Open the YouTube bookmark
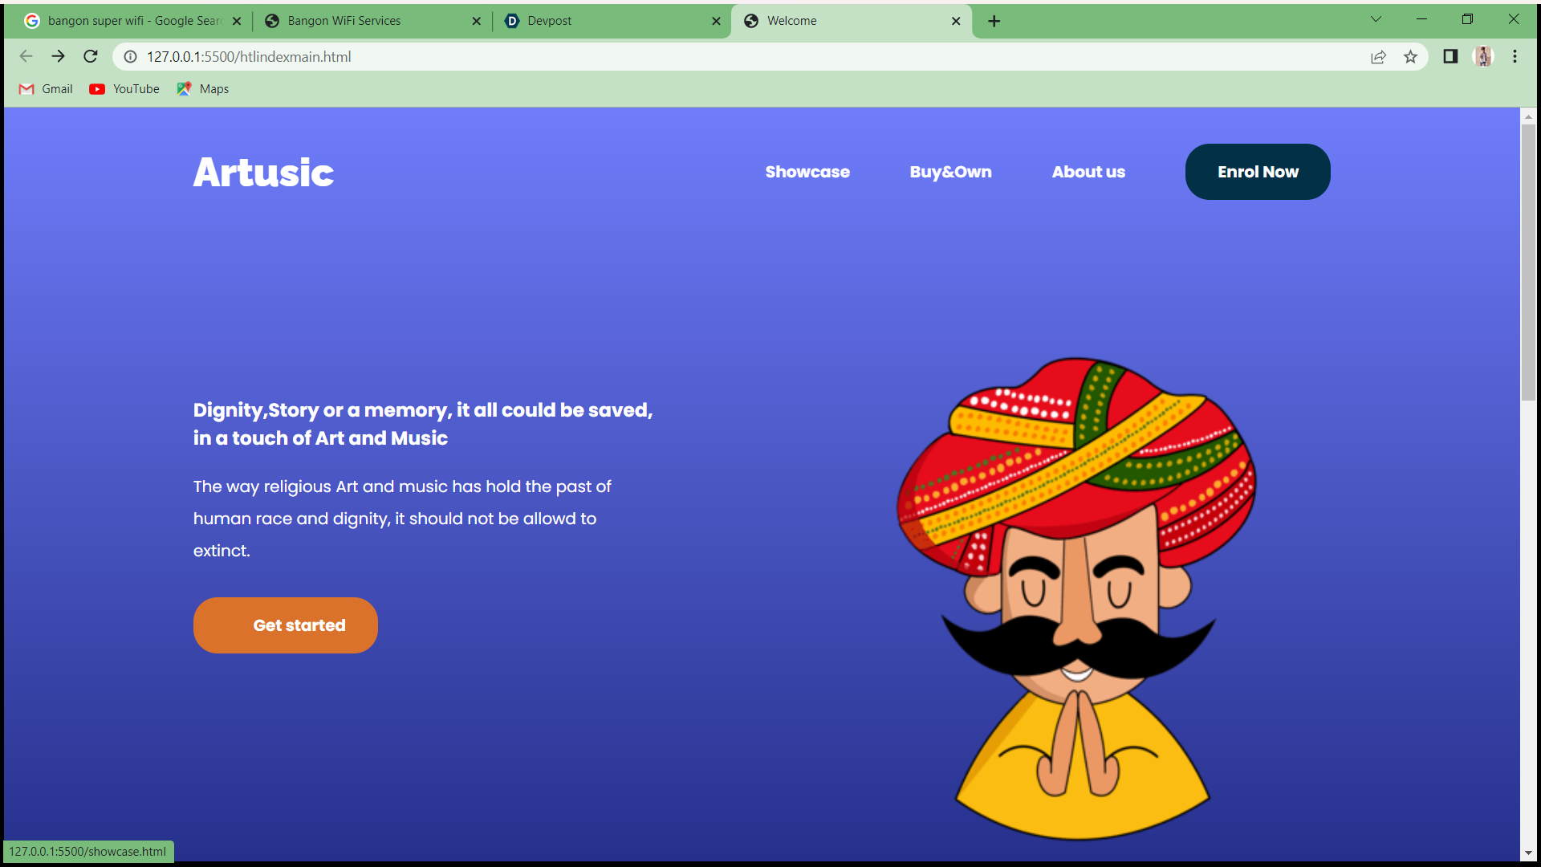This screenshot has width=1541, height=867. [x=124, y=89]
